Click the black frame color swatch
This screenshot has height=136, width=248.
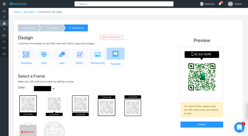(x=42, y=89)
